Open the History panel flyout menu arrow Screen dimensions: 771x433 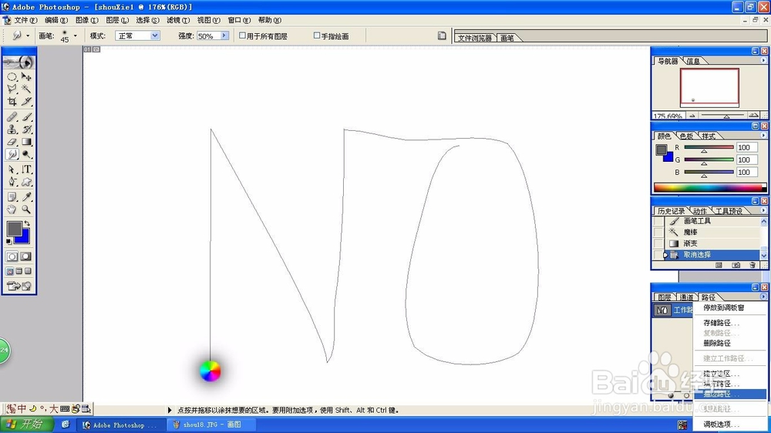click(x=763, y=210)
